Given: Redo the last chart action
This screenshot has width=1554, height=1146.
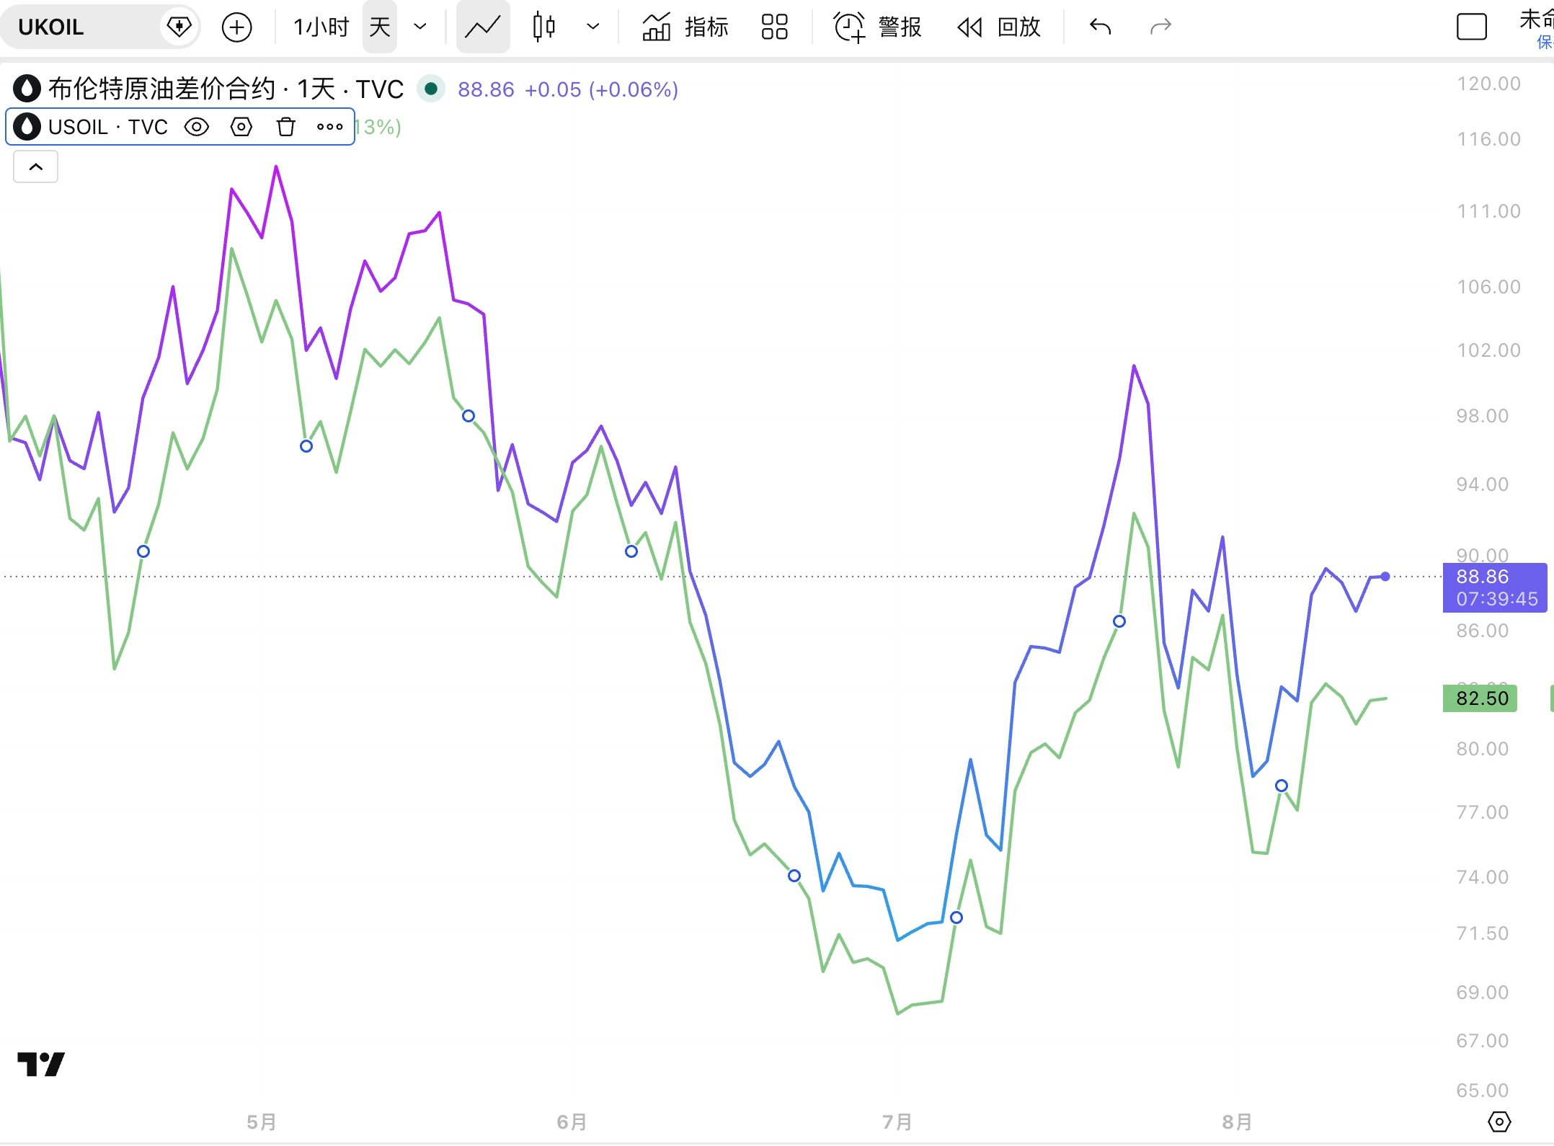Looking at the screenshot, I should (x=1160, y=27).
